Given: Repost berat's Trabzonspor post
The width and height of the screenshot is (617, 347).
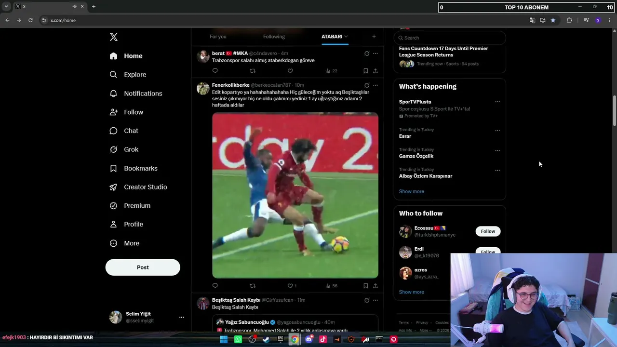Looking at the screenshot, I should pyautogui.click(x=253, y=71).
